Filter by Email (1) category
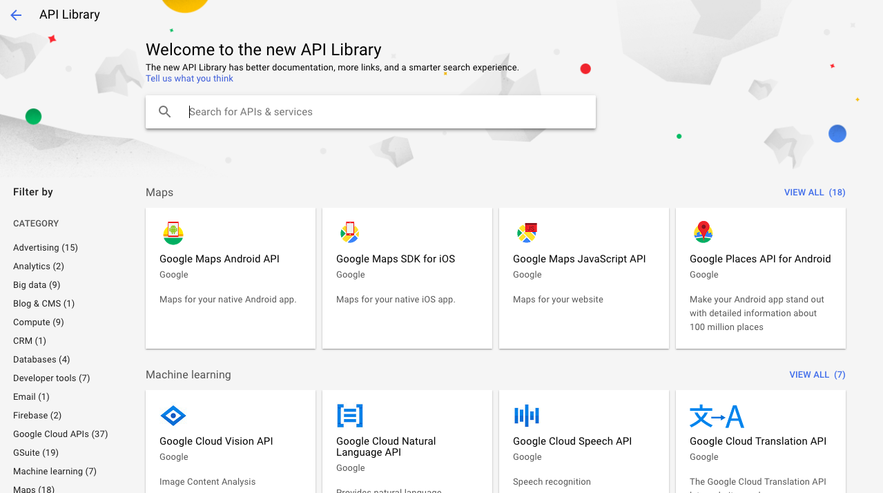The width and height of the screenshot is (883, 493). tap(31, 397)
